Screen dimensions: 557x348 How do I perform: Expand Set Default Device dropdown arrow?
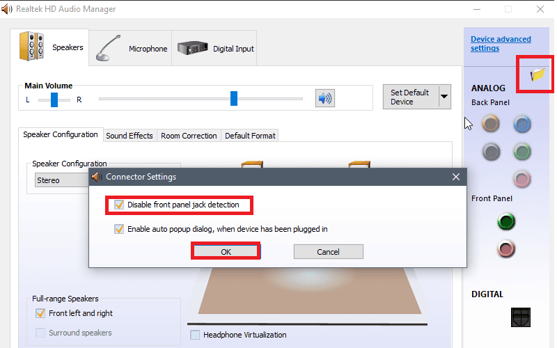(x=444, y=97)
